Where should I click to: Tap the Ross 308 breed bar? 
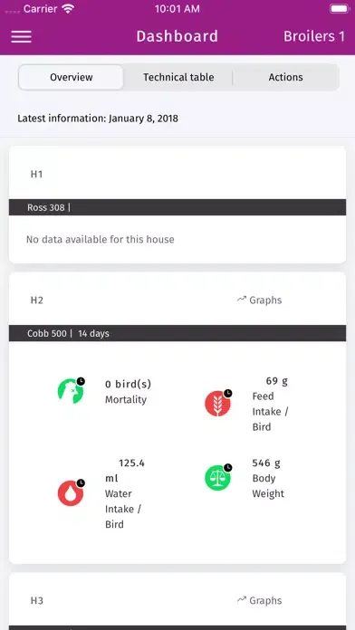coord(177,207)
